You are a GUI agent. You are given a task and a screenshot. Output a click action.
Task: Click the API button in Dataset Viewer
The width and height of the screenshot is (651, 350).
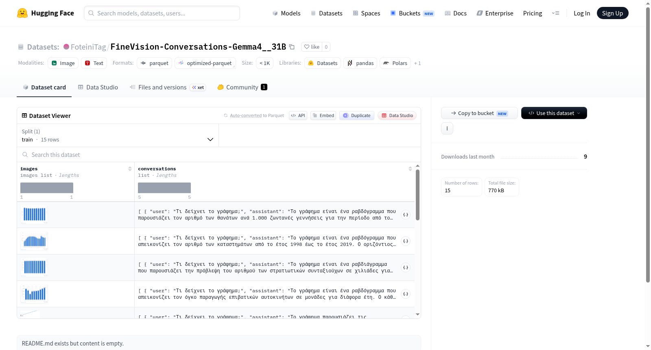pyautogui.click(x=298, y=115)
